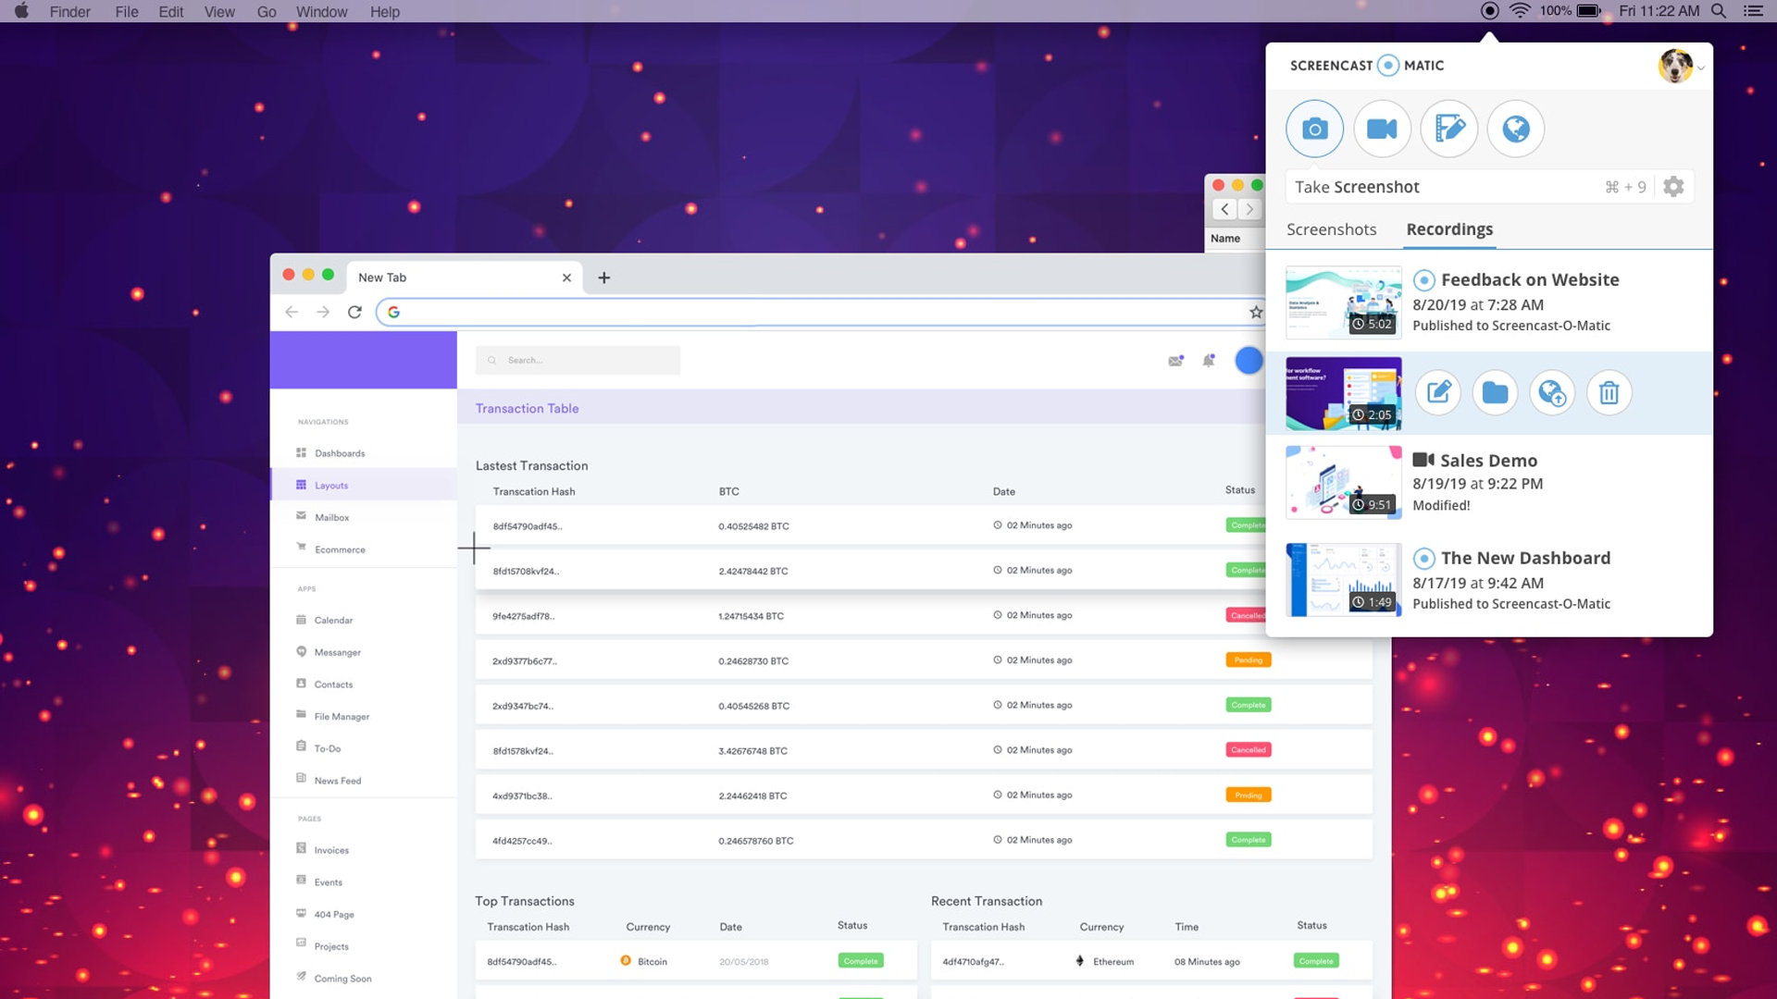
Task: Open Events in the sidebar
Action: click(x=328, y=882)
